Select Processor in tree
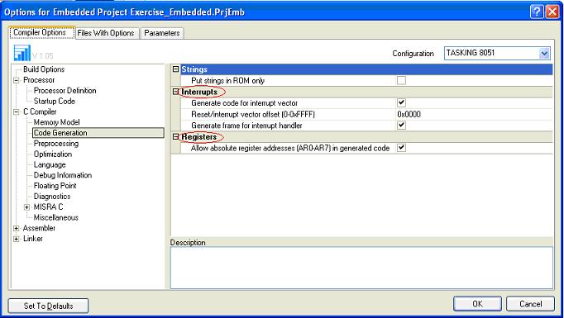Image resolution: width=564 pixels, height=318 pixels. point(39,80)
